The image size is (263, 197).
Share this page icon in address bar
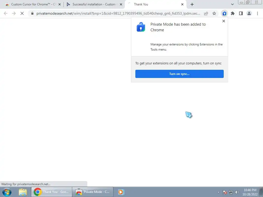[206, 13]
